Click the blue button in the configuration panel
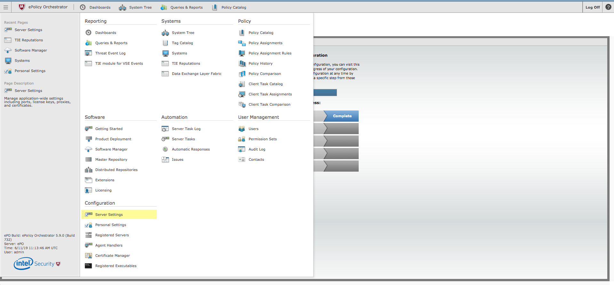Viewport: 614px width, 285px height. point(325,93)
